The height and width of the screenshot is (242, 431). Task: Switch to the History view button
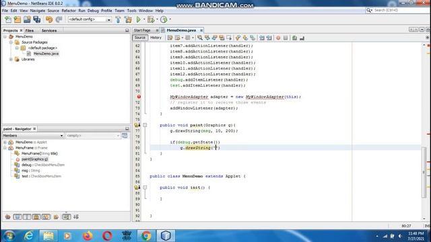click(156, 38)
